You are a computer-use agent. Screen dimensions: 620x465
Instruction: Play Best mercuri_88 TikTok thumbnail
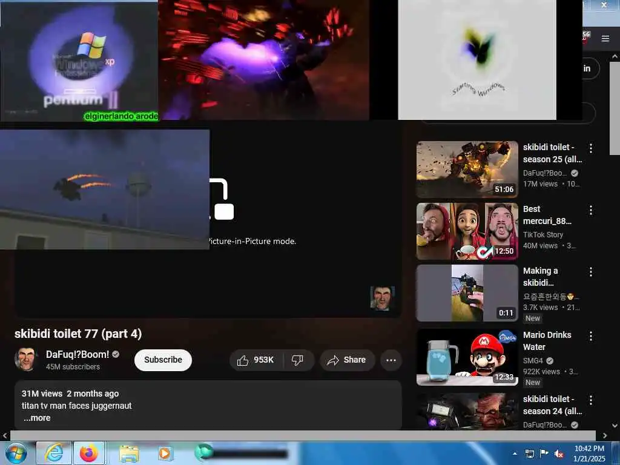click(467, 231)
